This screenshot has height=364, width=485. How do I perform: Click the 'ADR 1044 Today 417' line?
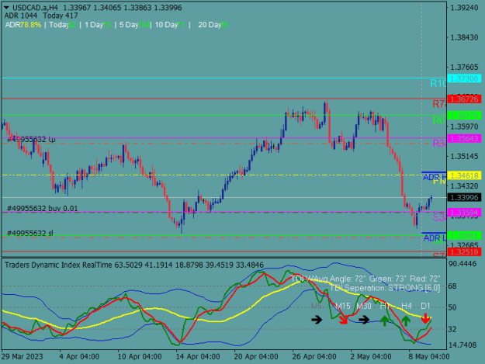tap(41, 16)
